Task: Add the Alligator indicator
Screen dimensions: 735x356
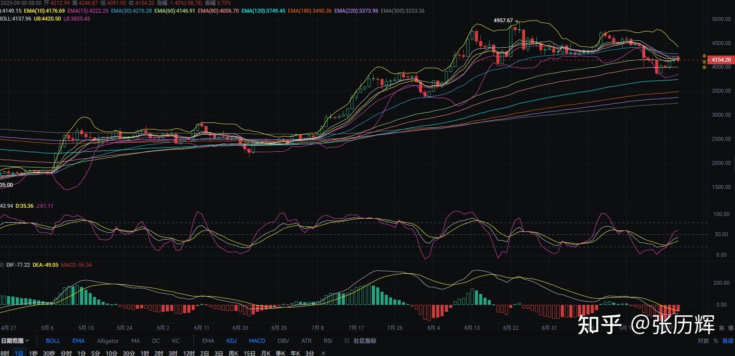Action: click(108, 341)
